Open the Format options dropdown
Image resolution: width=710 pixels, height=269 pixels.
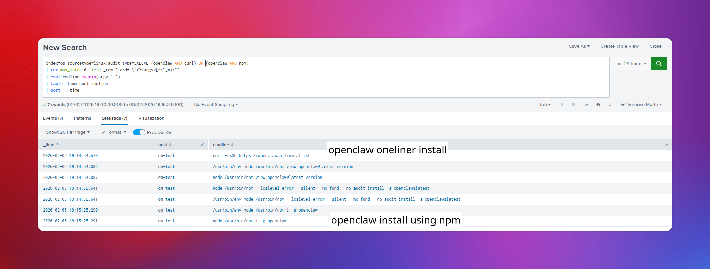(x=114, y=132)
